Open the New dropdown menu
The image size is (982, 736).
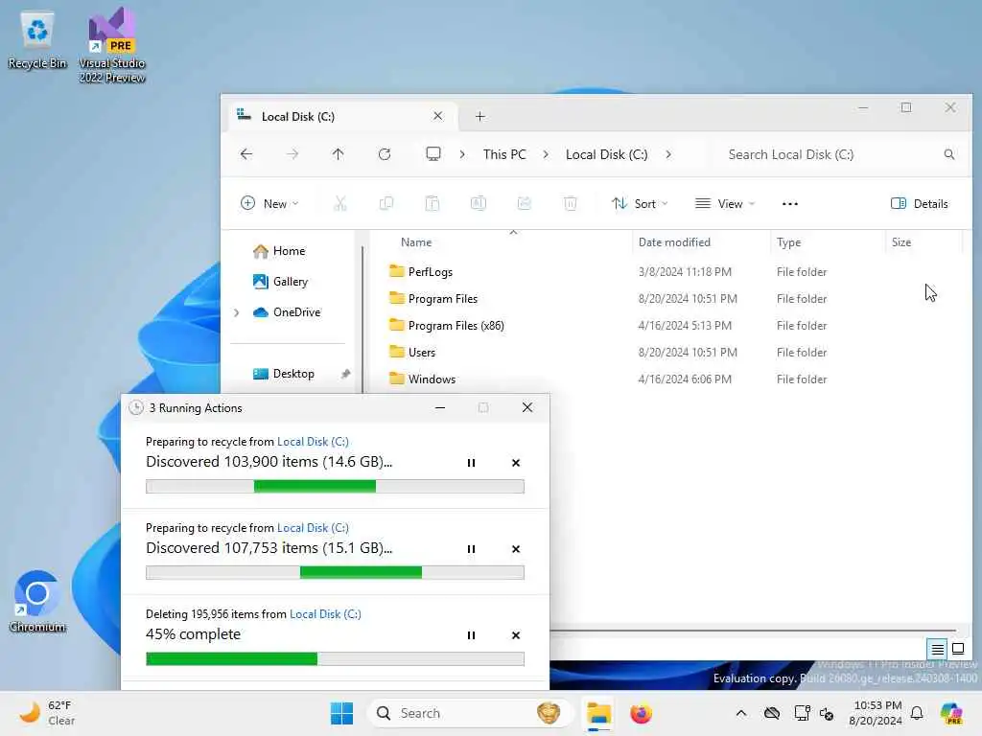(269, 203)
